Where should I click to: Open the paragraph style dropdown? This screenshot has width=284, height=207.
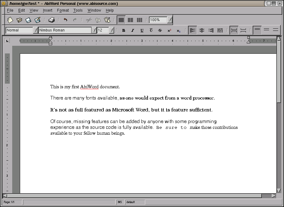click(36, 30)
